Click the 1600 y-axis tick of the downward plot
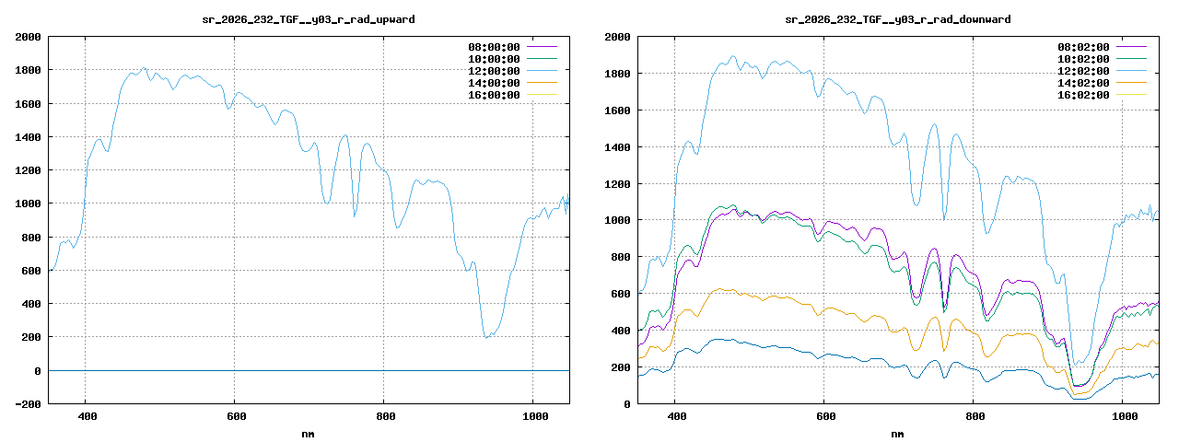 617,110
